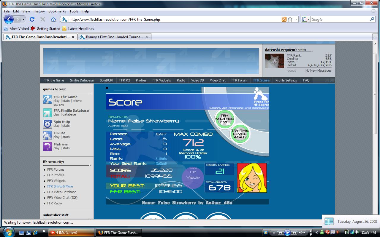Click the taskbar clock showing 11:33 PM
380x237 pixels.
coord(369,233)
